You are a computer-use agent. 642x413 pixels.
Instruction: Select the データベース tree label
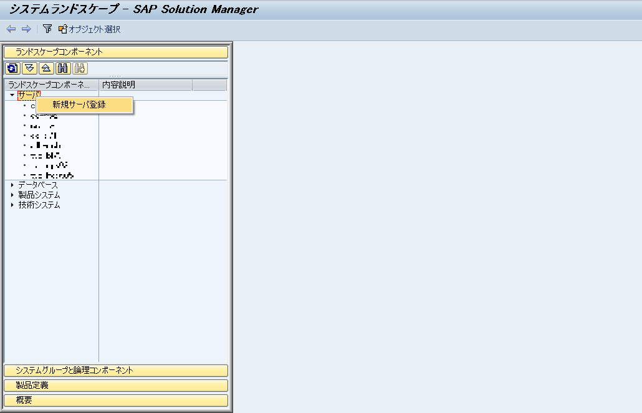[38, 185]
